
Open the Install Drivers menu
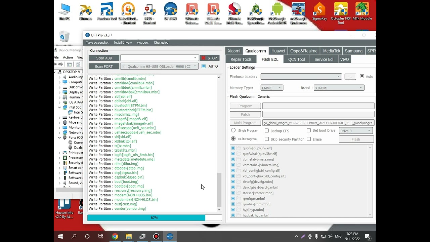(x=123, y=43)
